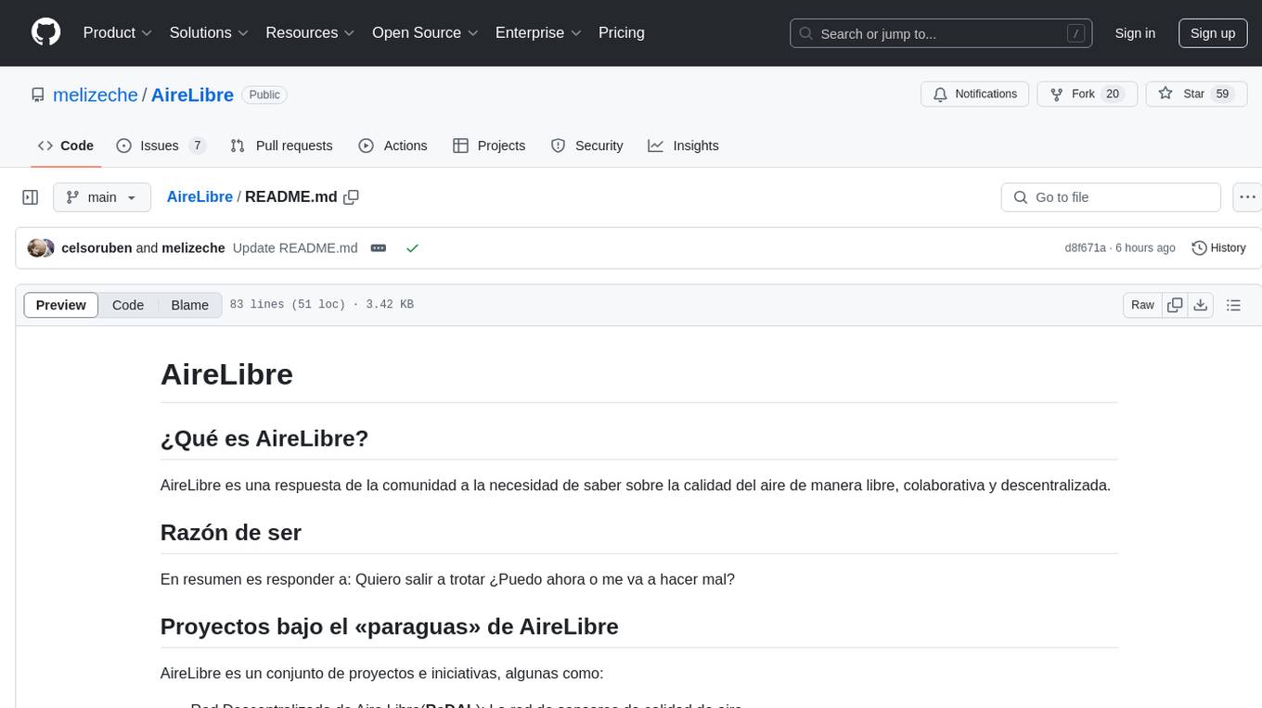Open the AireLibre repository title link
The image size is (1262, 708).
192,95
